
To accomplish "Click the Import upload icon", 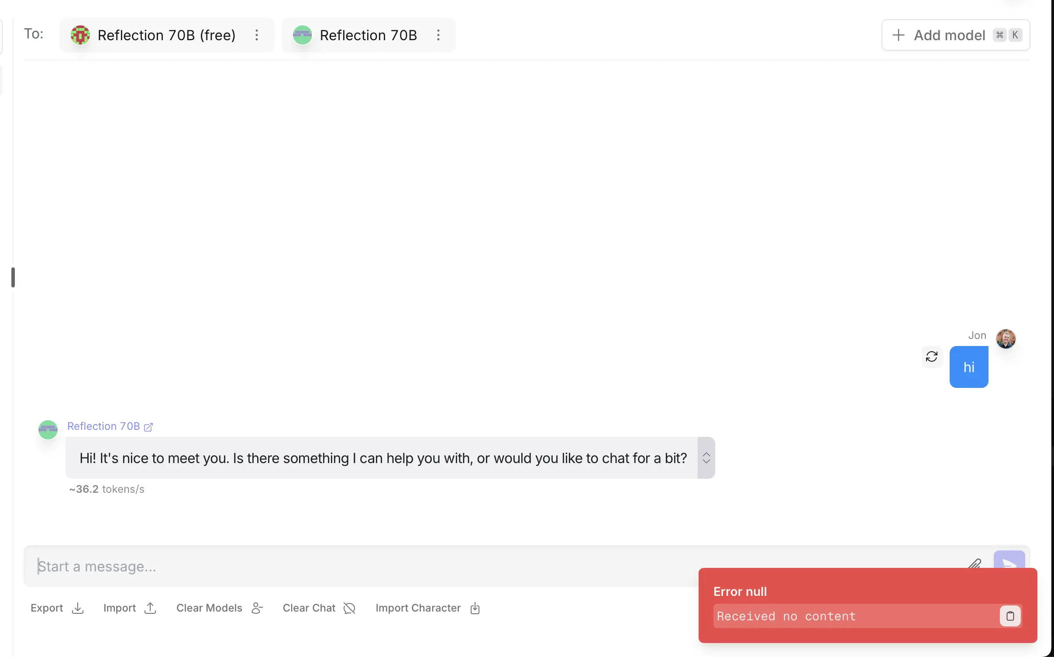I will pos(150,608).
